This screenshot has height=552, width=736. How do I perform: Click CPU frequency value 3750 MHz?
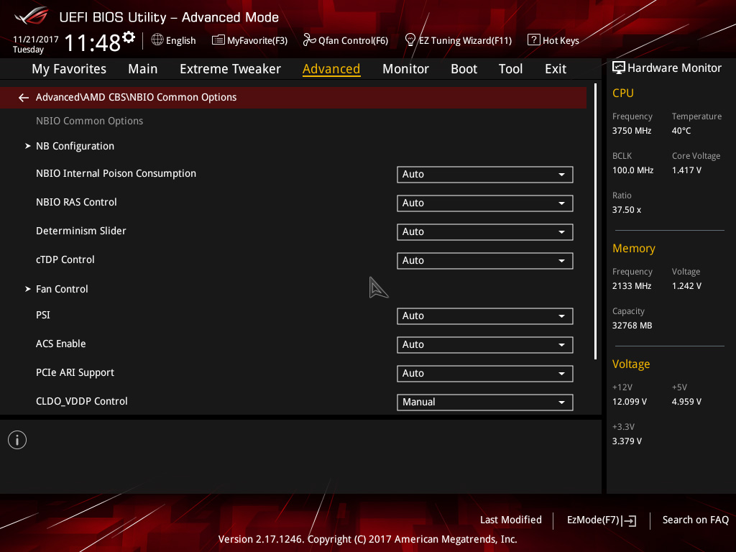(631, 131)
